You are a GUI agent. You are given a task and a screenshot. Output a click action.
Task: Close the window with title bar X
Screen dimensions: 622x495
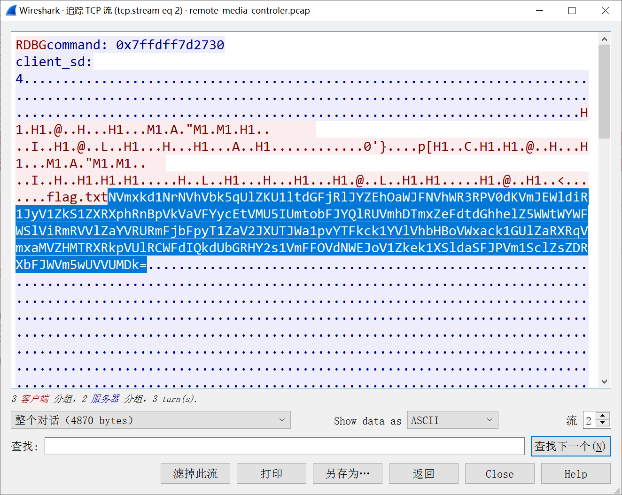[605, 10]
